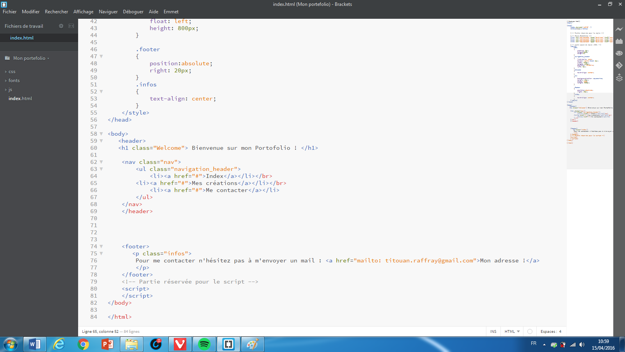Collapse the ul tag at line 63
This screenshot has width=625, height=352.
tap(101, 169)
